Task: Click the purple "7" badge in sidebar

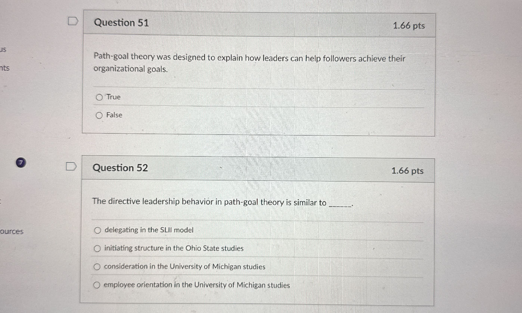Action: click(21, 163)
